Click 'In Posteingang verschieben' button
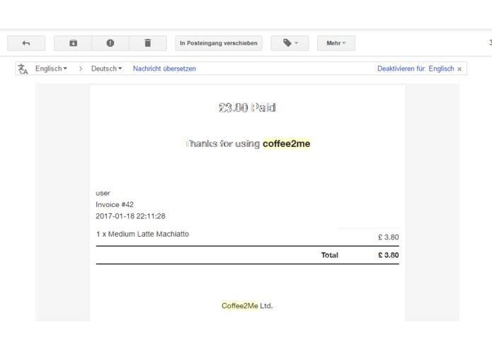Screen dimensions: 492x349 coord(219,43)
